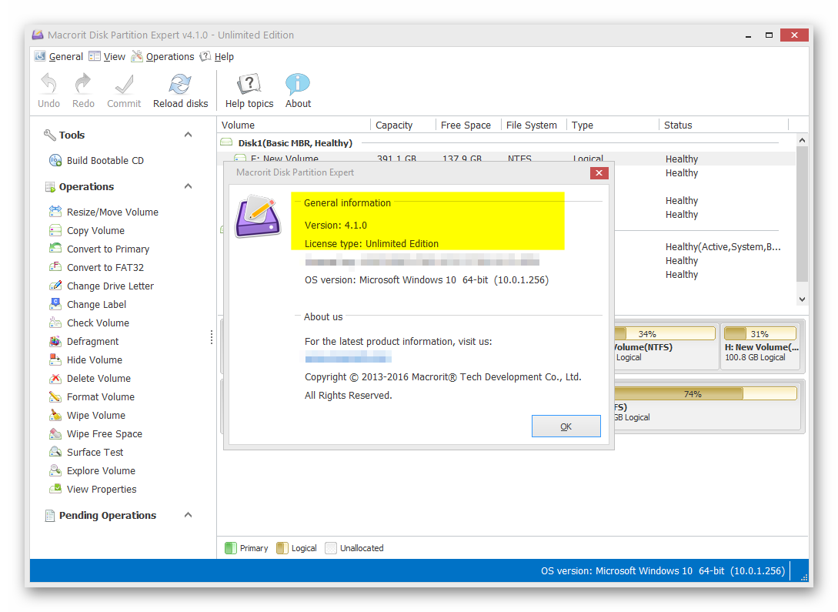
Task: Open Help topics from the toolbar
Action: pos(249,84)
